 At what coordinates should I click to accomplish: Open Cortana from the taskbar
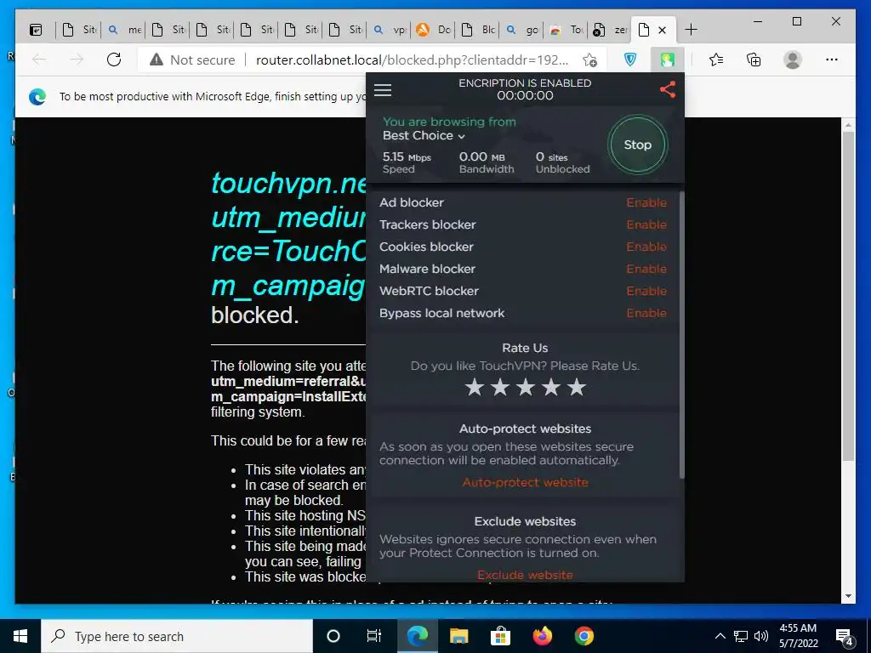pos(333,636)
